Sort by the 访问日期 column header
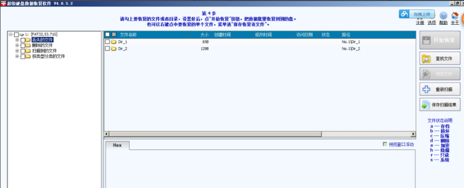Viewport: 464px width, 188px height. 304,35
